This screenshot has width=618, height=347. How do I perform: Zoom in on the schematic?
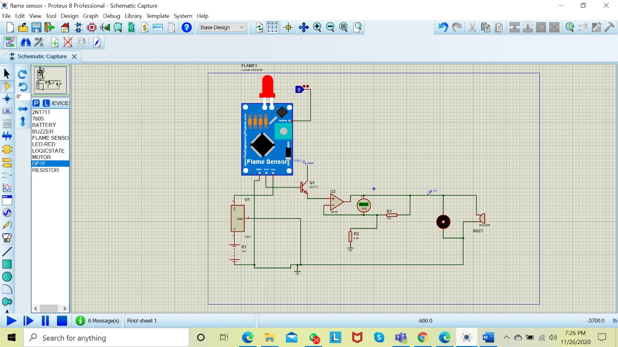pyautogui.click(x=317, y=27)
